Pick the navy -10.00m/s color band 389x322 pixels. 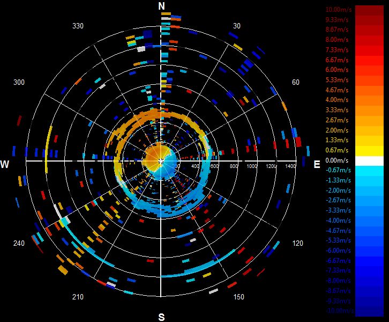tap(369, 311)
